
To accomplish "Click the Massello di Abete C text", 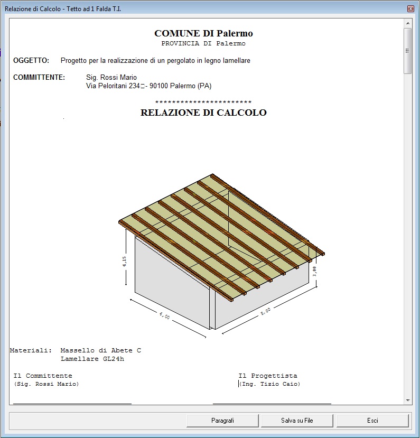I will (101, 350).
